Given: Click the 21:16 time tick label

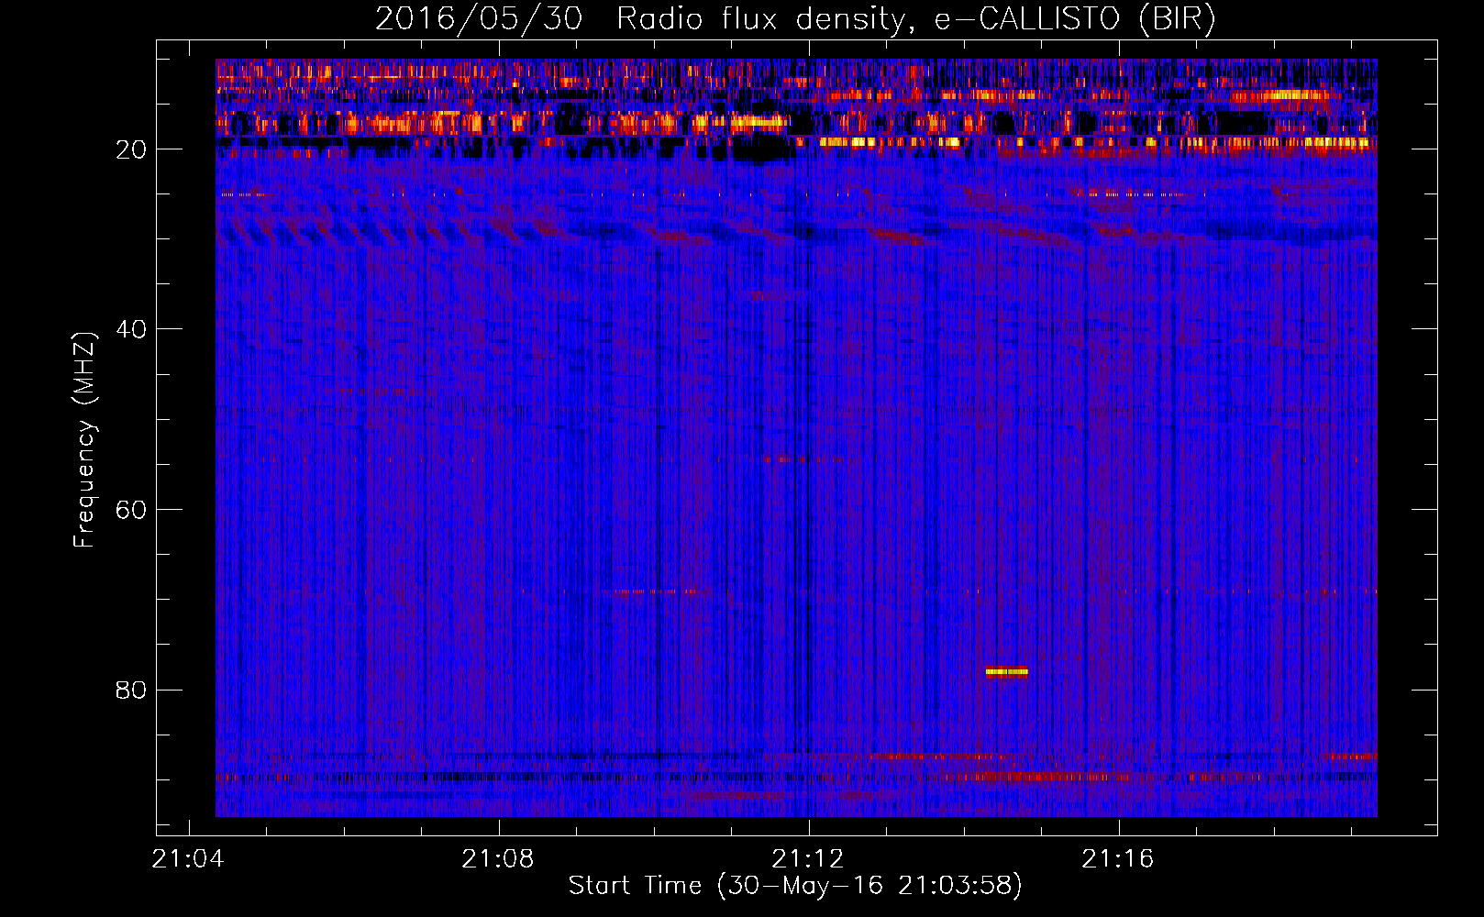Looking at the screenshot, I should pos(1118,859).
